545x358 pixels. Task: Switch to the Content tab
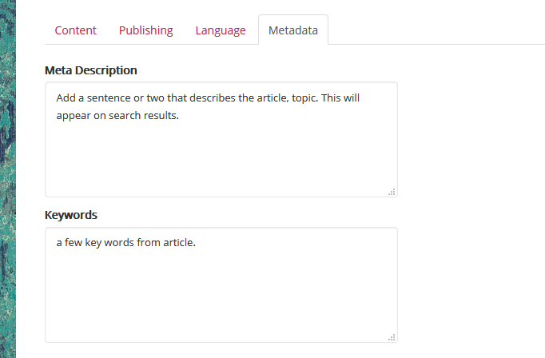point(75,30)
